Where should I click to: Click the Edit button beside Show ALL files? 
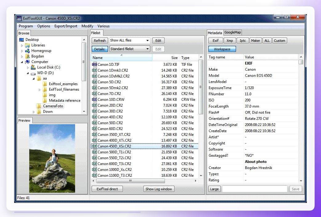pyautogui.click(x=158, y=41)
